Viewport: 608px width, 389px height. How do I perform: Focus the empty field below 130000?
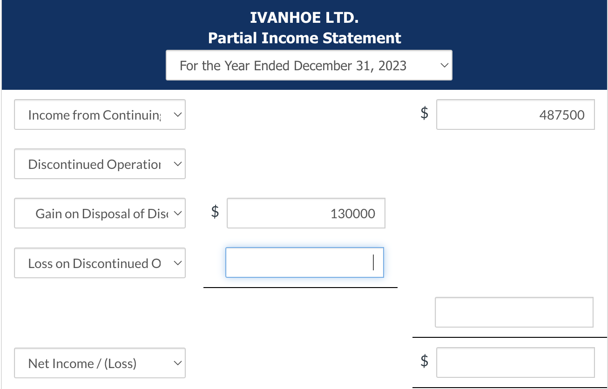click(304, 262)
